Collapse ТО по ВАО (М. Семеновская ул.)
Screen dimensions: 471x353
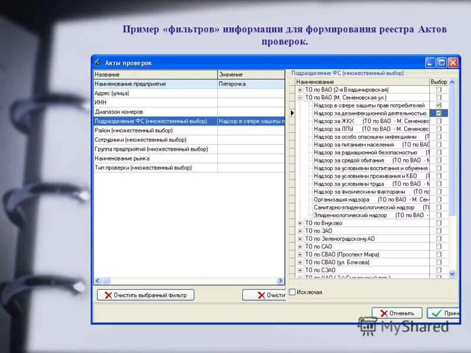pos(300,97)
